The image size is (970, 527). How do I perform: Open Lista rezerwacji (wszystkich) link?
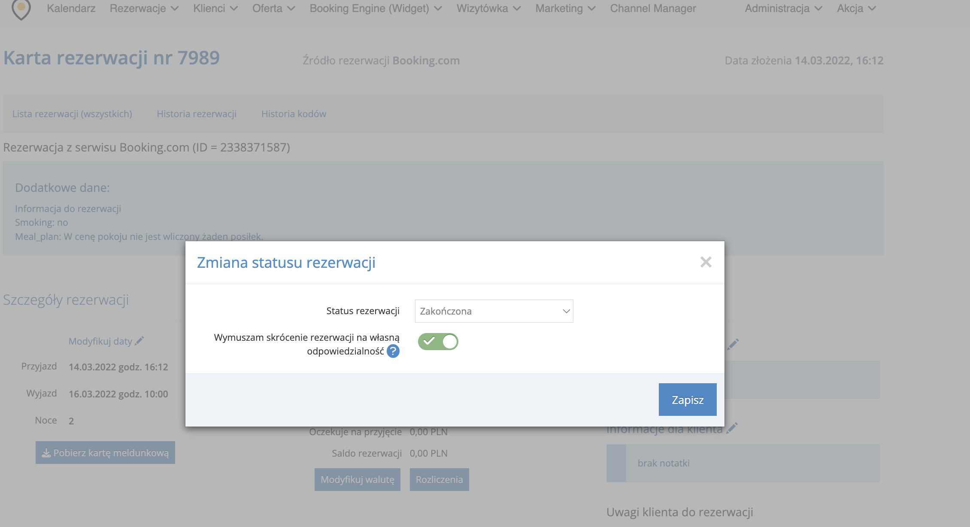click(72, 114)
